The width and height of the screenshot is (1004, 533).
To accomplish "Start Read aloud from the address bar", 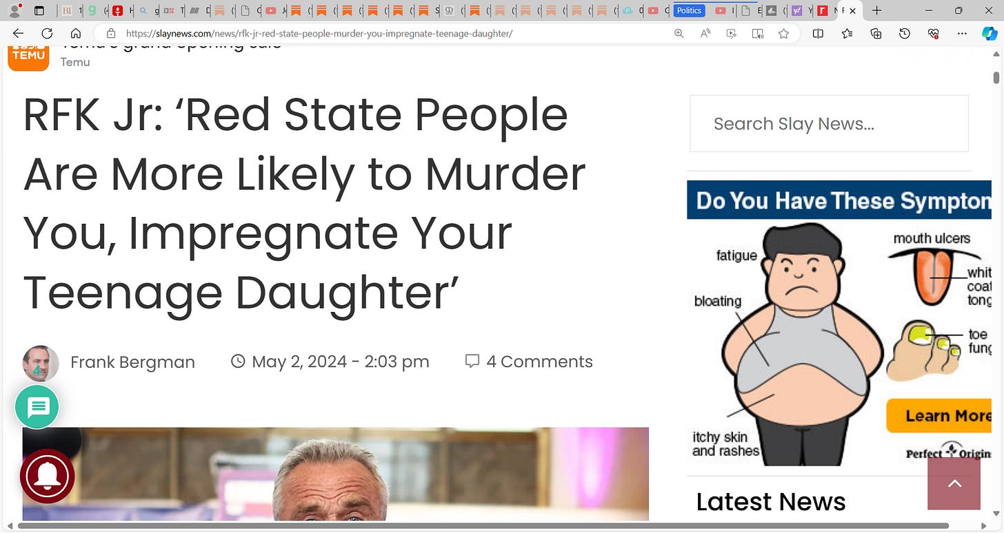I will point(705,33).
